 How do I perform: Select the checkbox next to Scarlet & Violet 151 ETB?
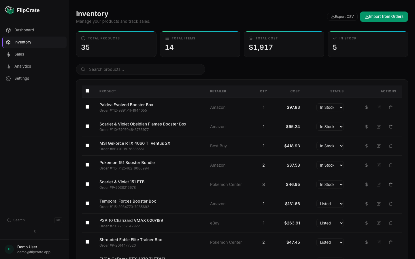[87, 184]
